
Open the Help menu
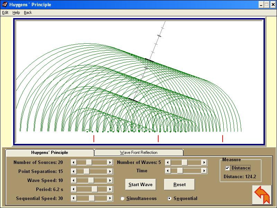pos(16,12)
